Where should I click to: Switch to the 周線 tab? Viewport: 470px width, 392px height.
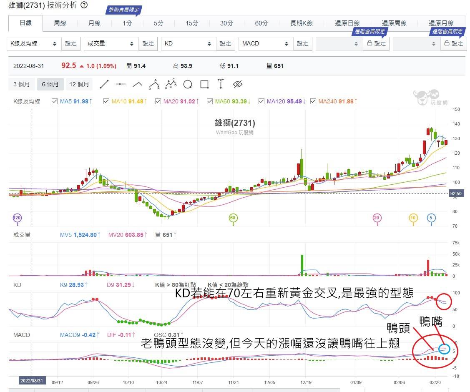(x=60, y=23)
